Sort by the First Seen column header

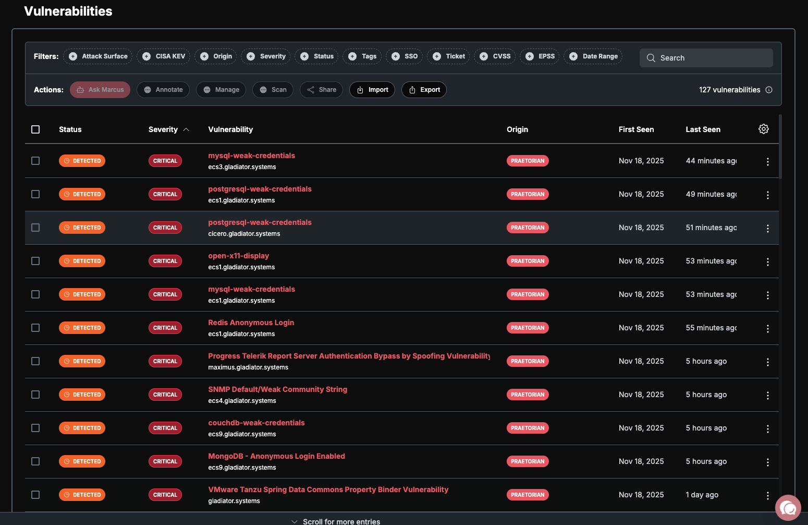pos(636,129)
